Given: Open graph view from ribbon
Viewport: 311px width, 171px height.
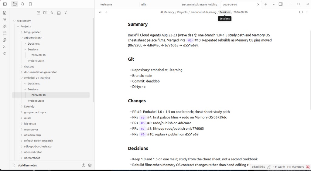Looking at the screenshot, I should tap(5, 20).
